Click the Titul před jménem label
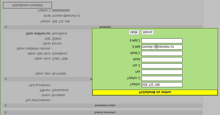Screen dimensions: 220x115 tap(38, 100)
